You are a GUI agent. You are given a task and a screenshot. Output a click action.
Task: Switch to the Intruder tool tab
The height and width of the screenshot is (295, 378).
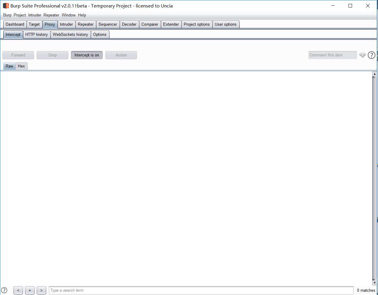pyautogui.click(x=66, y=24)
